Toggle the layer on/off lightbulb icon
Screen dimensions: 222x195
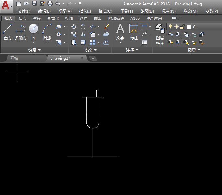click(170, 27)
